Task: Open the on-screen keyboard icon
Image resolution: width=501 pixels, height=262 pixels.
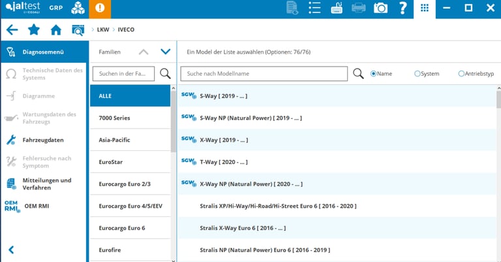Action: point(337,8)
